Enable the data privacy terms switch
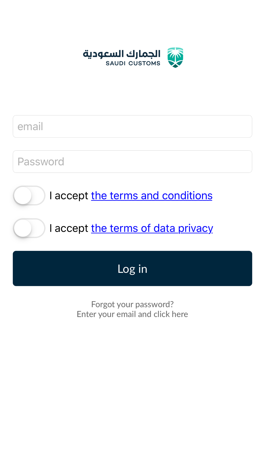 pyautogui.click(x=29, y=228)
